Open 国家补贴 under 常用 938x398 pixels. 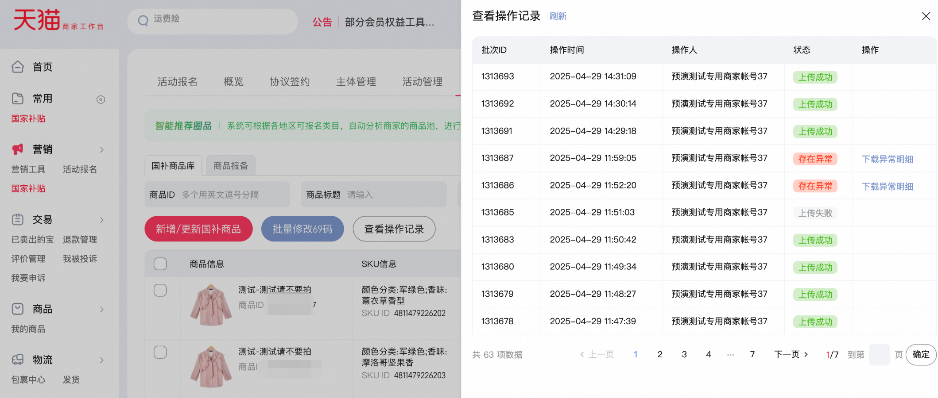28,119
